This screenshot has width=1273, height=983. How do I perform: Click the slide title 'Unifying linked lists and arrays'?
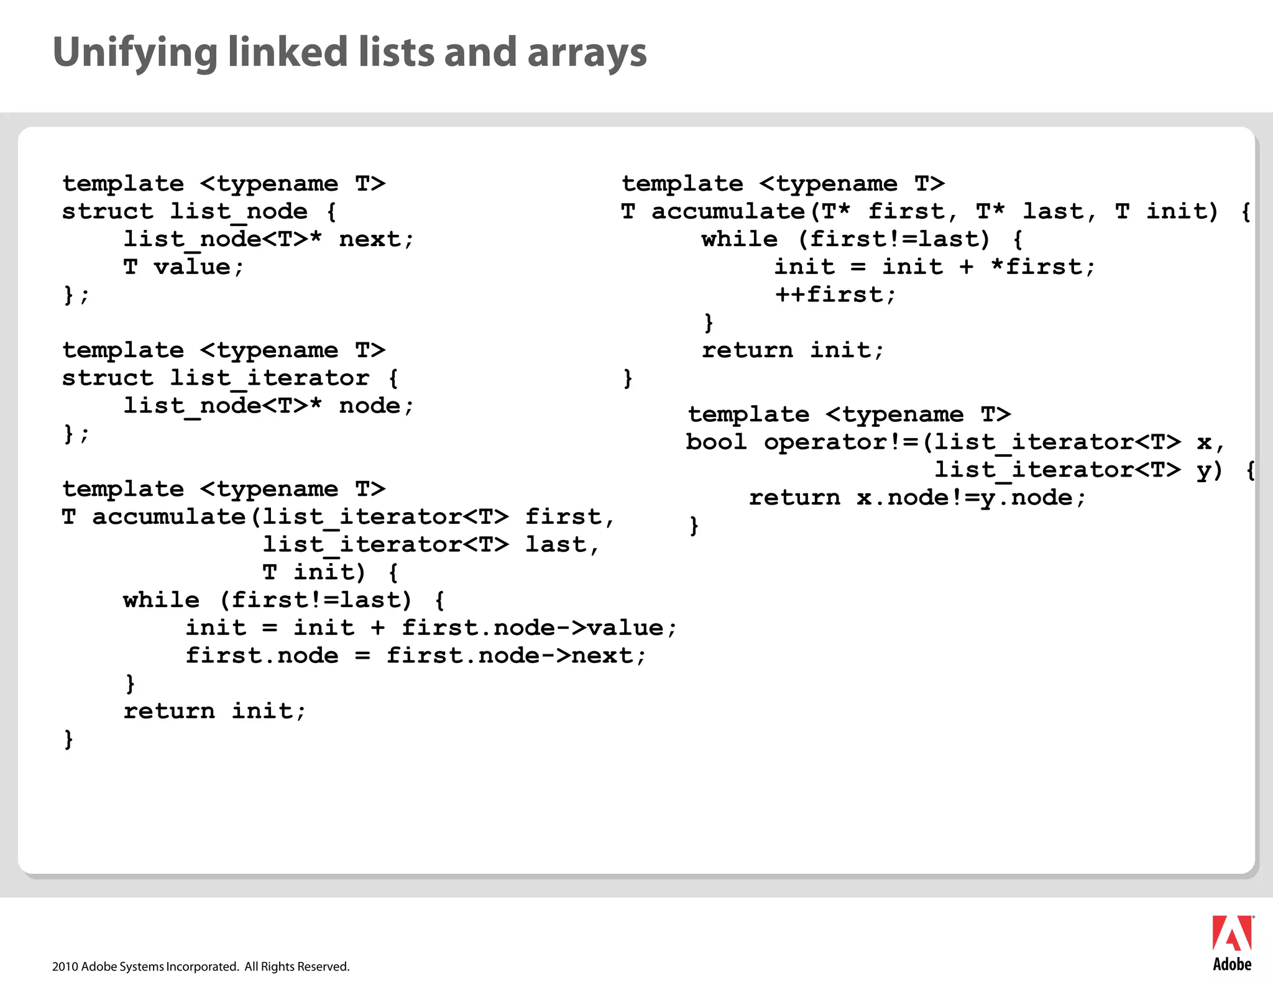(350, 52)
